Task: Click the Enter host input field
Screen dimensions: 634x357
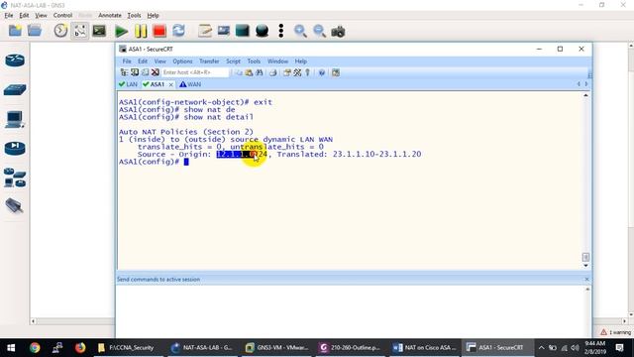Action: (195, 72)
